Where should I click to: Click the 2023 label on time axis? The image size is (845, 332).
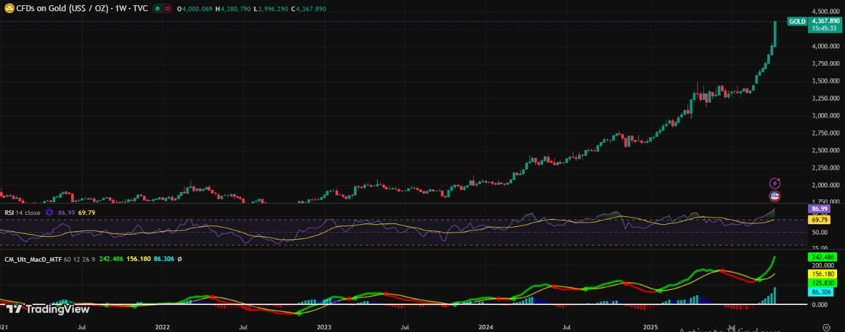pyautogui.click(x=325, y=327)
